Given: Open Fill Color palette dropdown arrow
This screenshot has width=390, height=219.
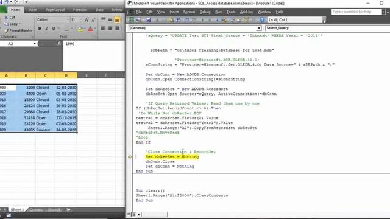Looking at the screenshot, I should [x=85, y=29].
